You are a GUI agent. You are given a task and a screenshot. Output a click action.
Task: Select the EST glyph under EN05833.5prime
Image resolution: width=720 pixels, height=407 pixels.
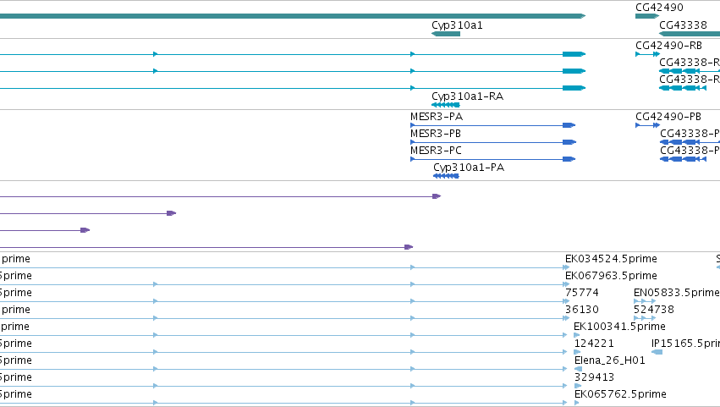(x=645, y=301)
